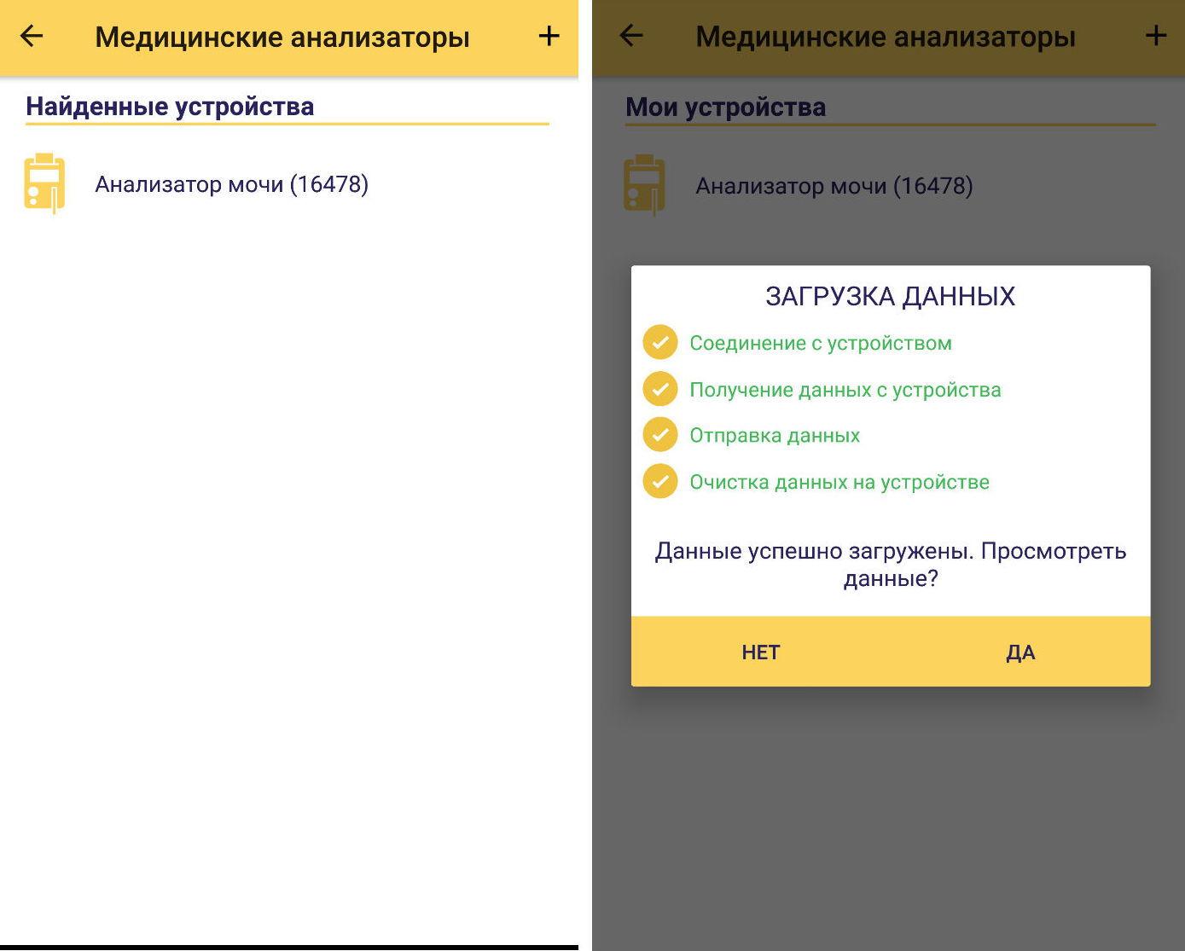Tap the back arrow on the devices screen
The width and height of the screenshot is (1185, 951).
click(32, 37)
